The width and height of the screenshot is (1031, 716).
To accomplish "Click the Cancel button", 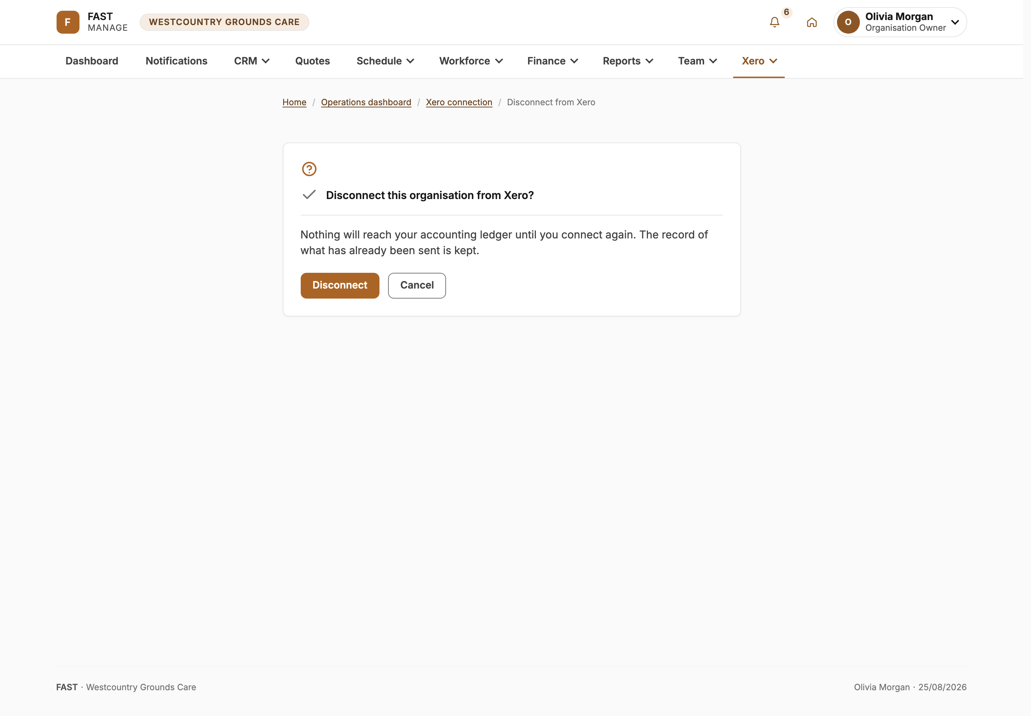I will click(417, 285).
